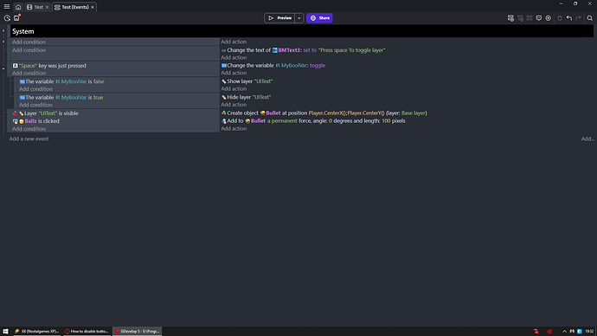Screen dimensions: 597x336
Task: Select Show layer "UIText" action
Action: click(x=247, y=81)
